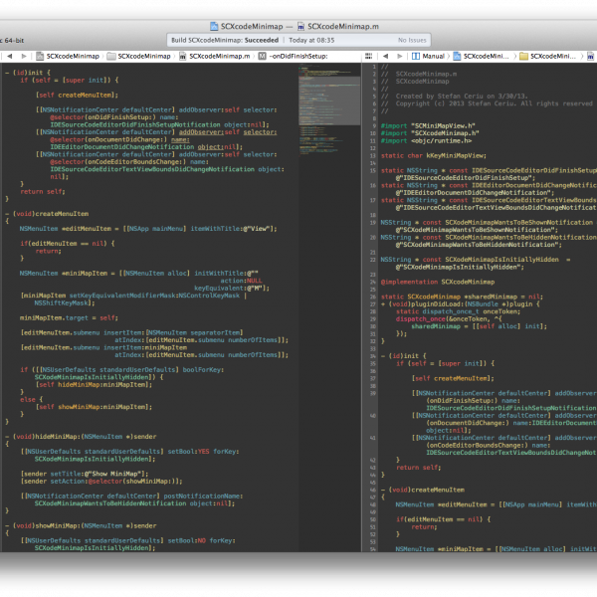Click 'keyEquivalent:@"M"];' line
Image resolution: width=597 pixels, height=597 pixels.
pyautogui.click(x=232, y=288)
